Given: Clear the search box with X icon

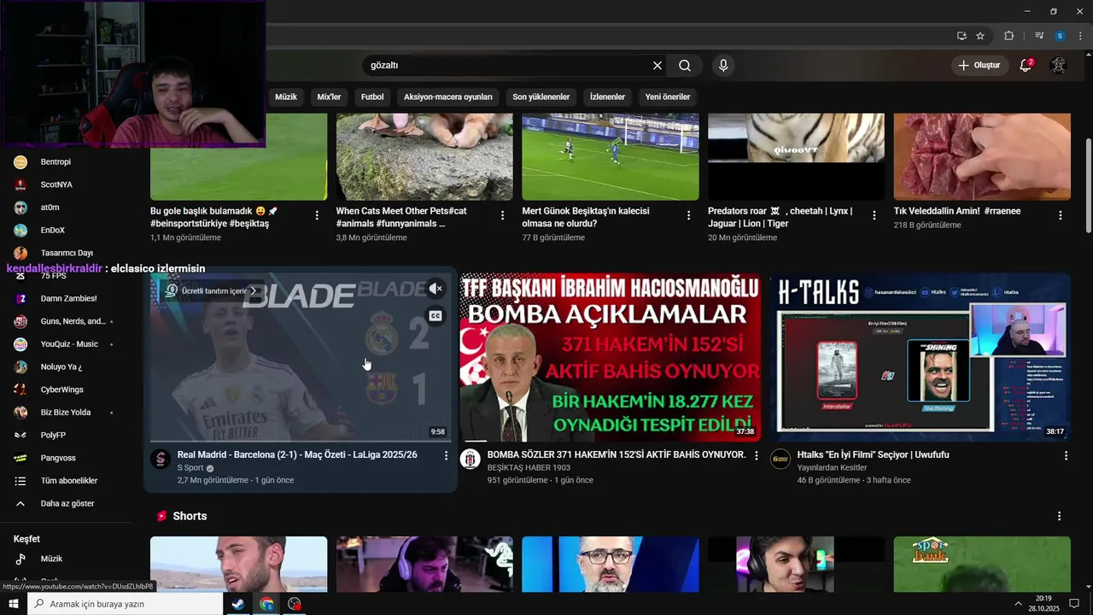Looking at the screenshot, I should [x=658, y=66].
